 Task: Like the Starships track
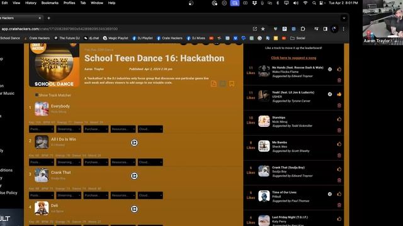tap(339, 119)
